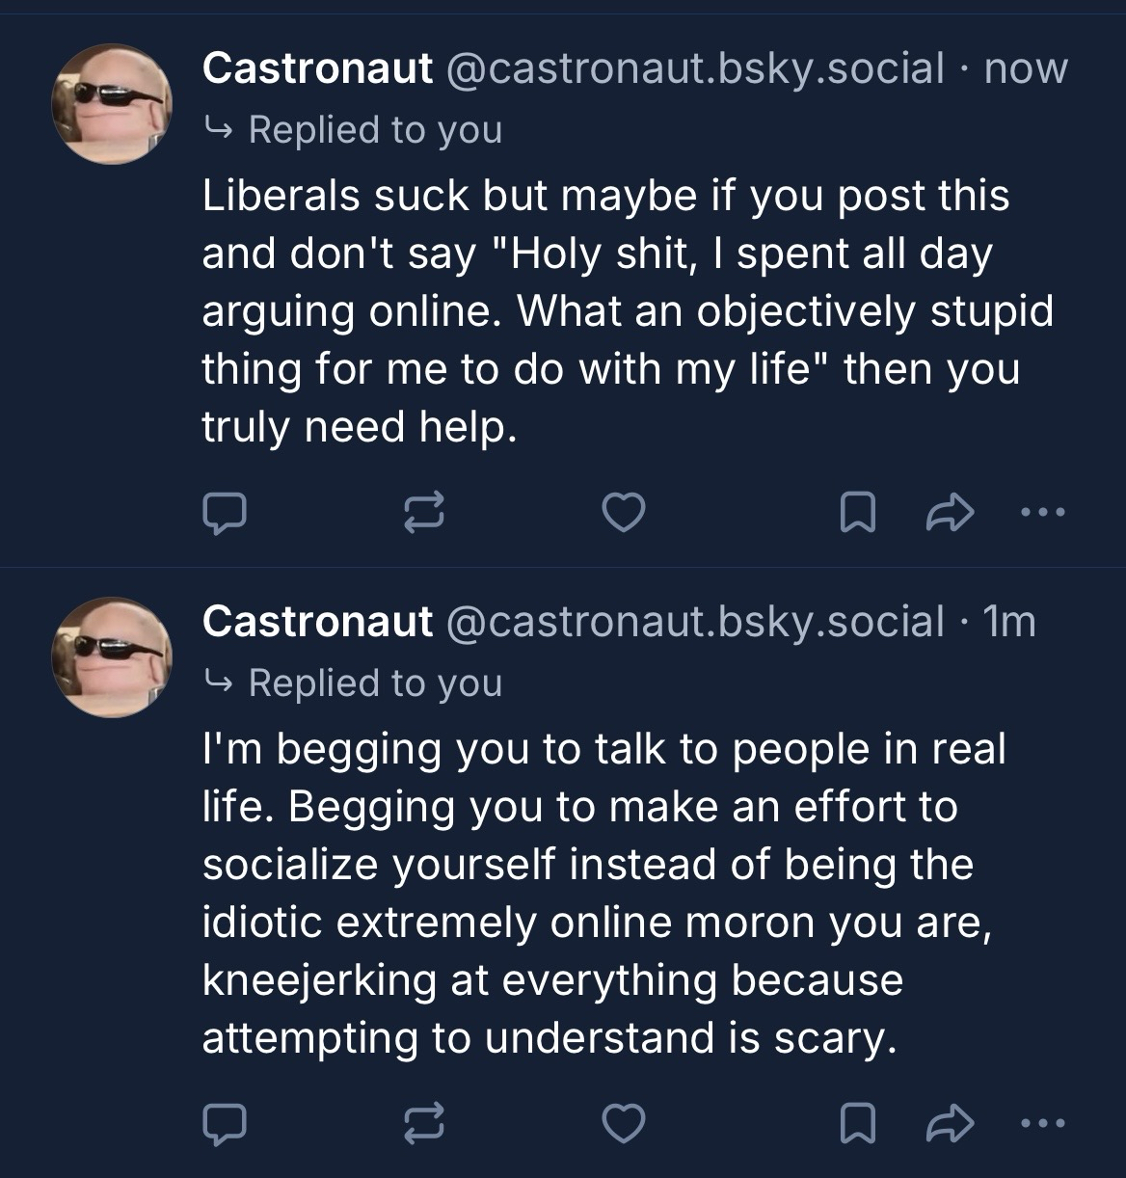Open 'Replied to you' on top post
1126x1178 pixels.
click(x=374, y=129)
